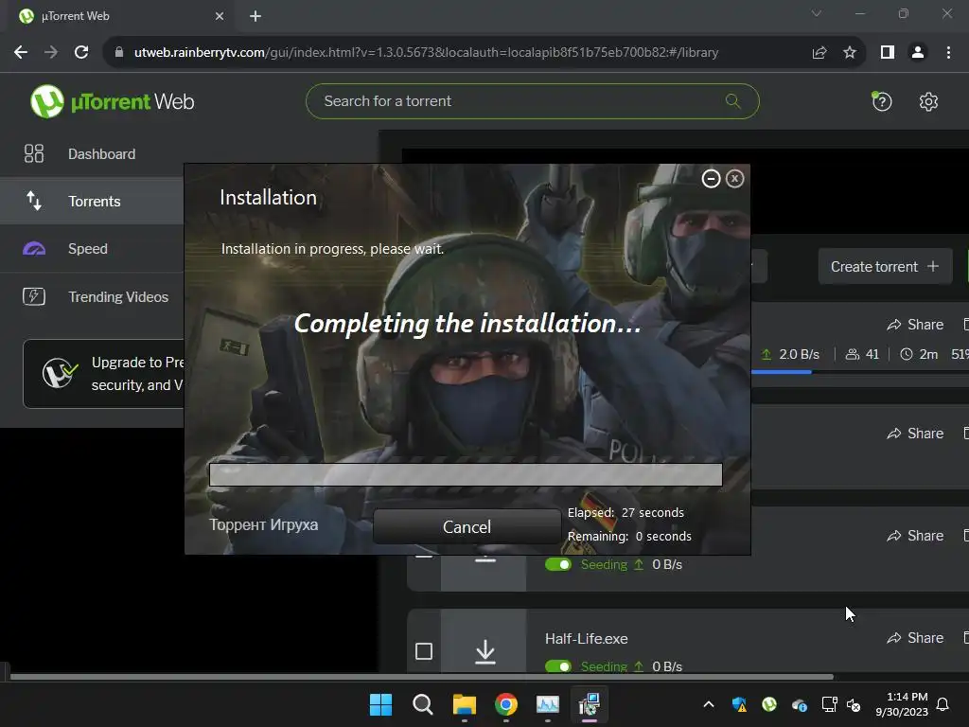Open the notification bell in taskbar
Image resolution: width=969 pixels, height=727 pixels.
(x=943, y=704)
